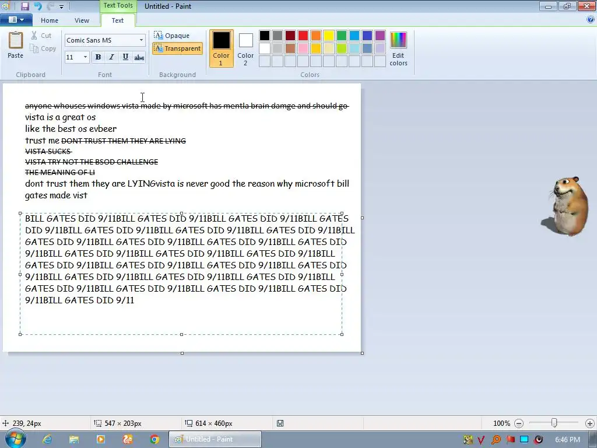Pick the dark gray color swatch
Image resolution: width=597 pixels, height=448 pixels.
[x=278, y=36]
